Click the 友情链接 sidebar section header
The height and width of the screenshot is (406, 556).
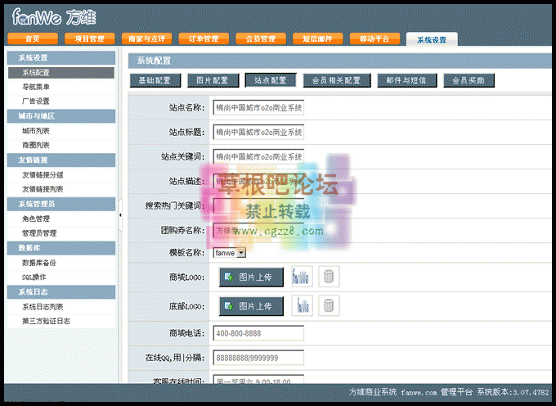coord(61,160)
